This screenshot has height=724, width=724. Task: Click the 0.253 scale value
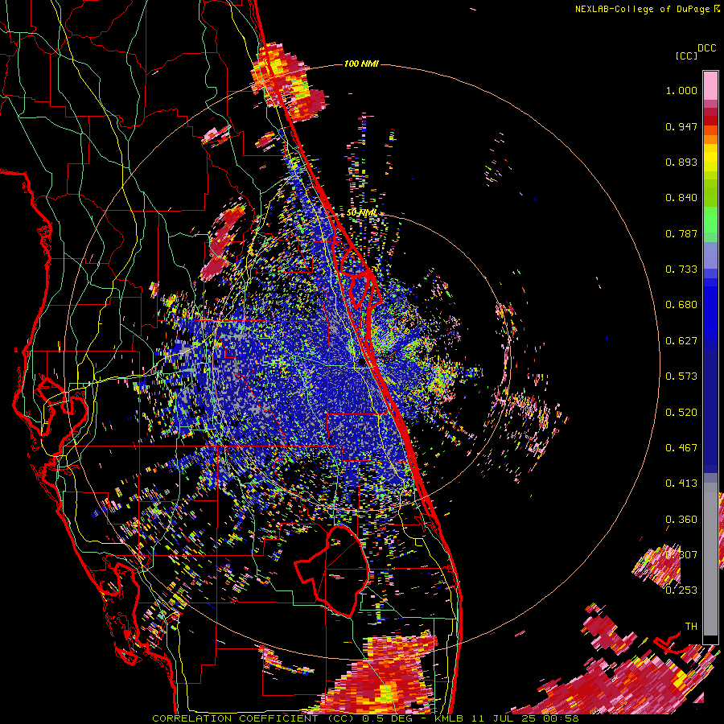[681, 590]
